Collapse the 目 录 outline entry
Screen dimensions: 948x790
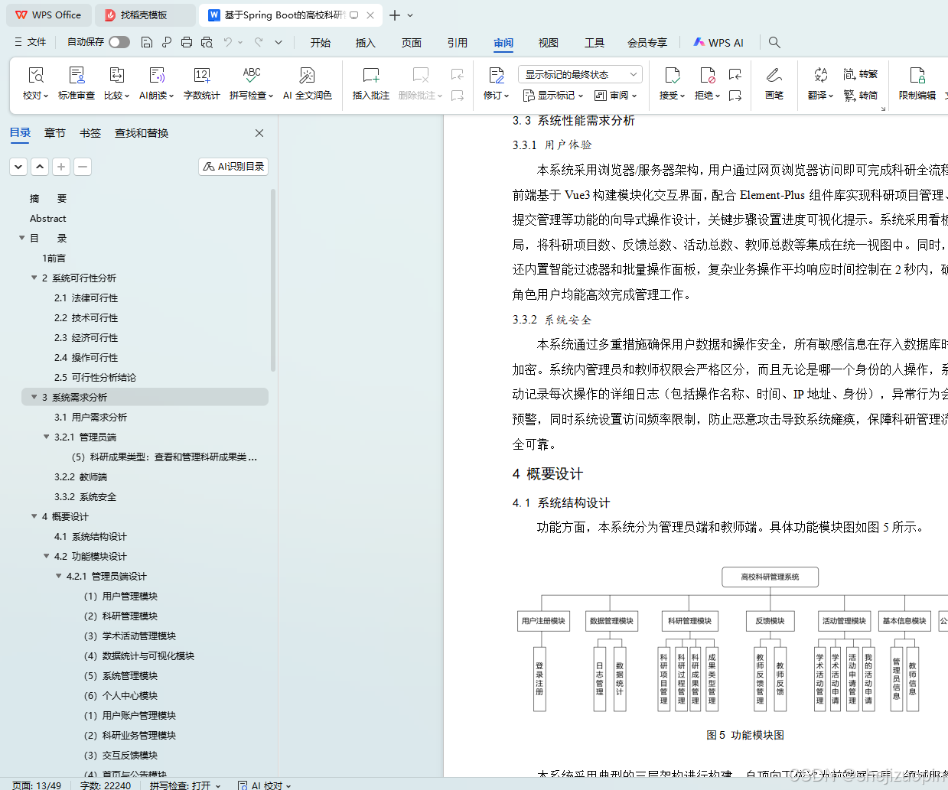pos(22,238)
